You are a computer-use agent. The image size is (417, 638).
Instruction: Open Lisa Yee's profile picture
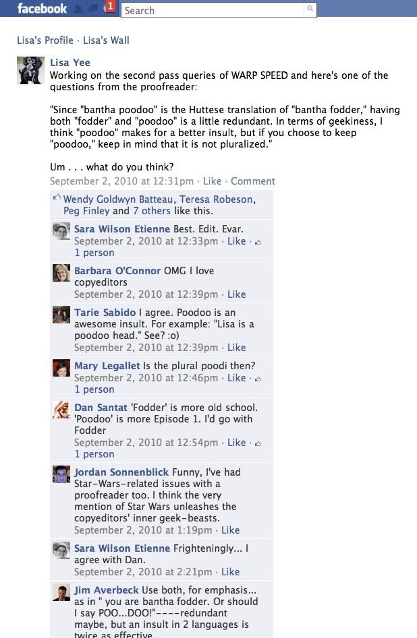(30, 70)
